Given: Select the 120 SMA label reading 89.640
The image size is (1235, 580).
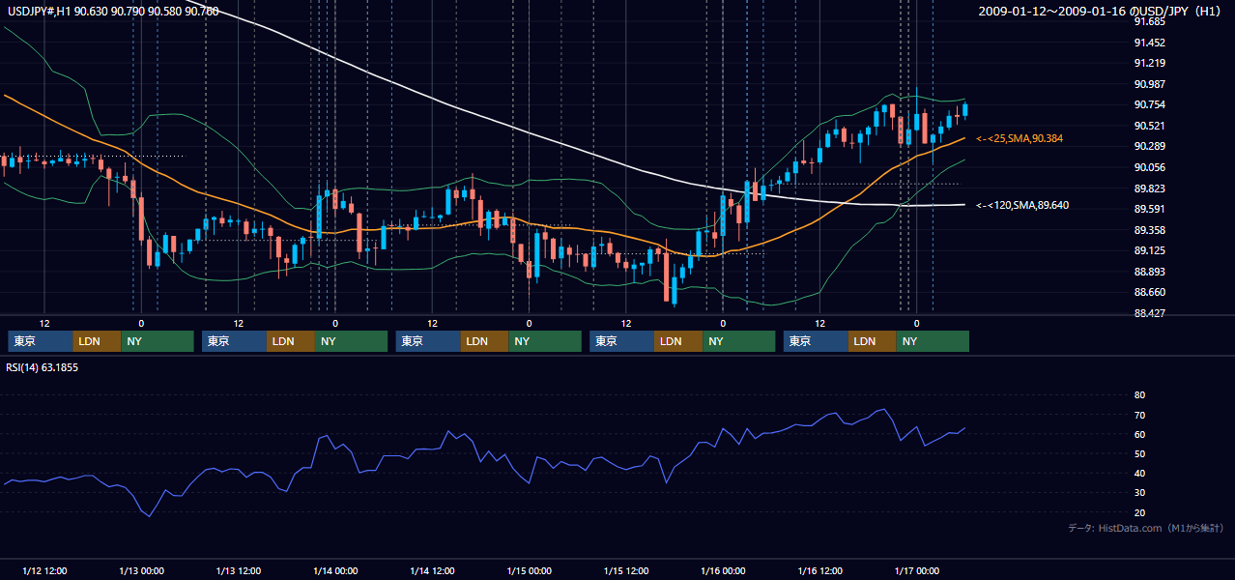Looking at the screenshot, I should (1022, 205).
